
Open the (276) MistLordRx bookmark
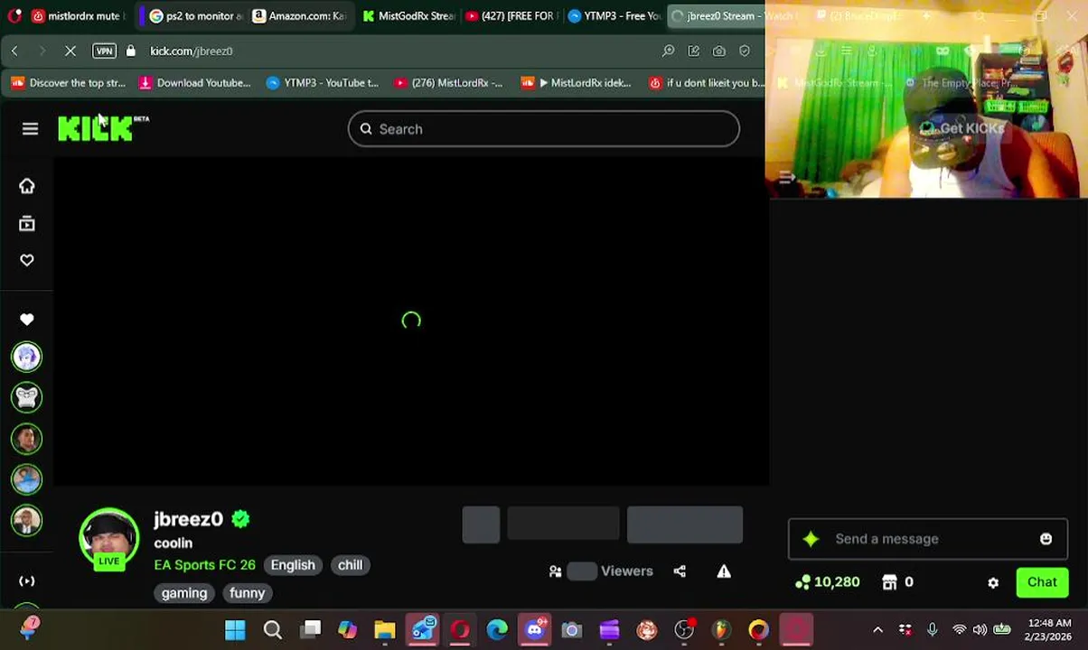[x=447, y=83]
